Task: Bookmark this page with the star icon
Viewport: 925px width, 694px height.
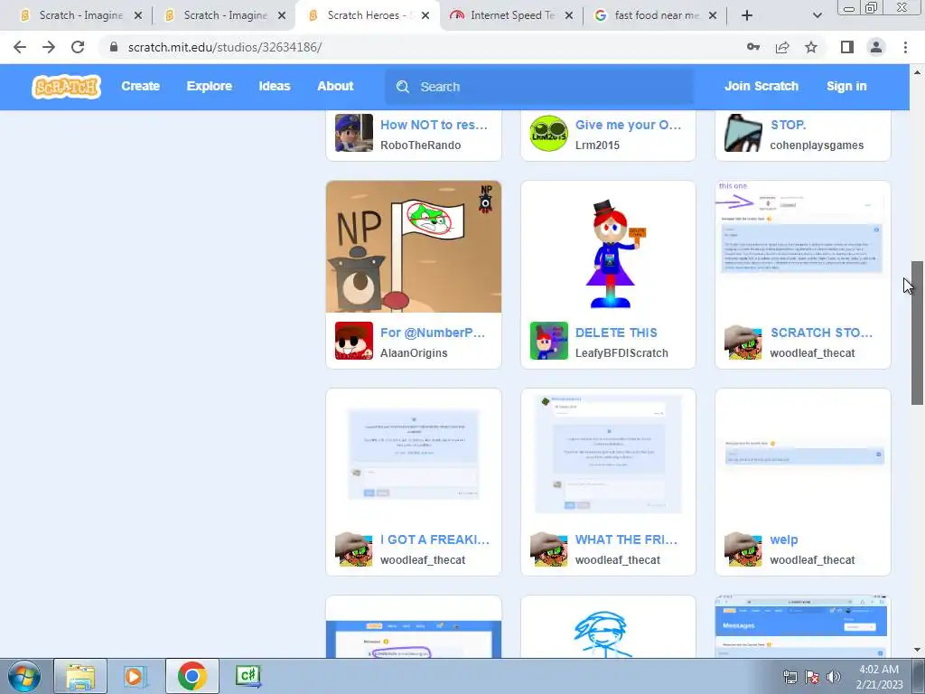Action: [x=811, y=47]
